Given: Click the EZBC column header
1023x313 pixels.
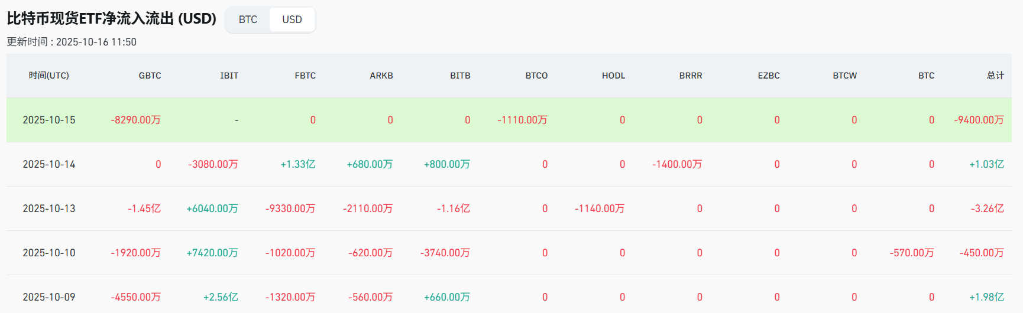Looking at the screenshot, I should click(x=769, y=76).
